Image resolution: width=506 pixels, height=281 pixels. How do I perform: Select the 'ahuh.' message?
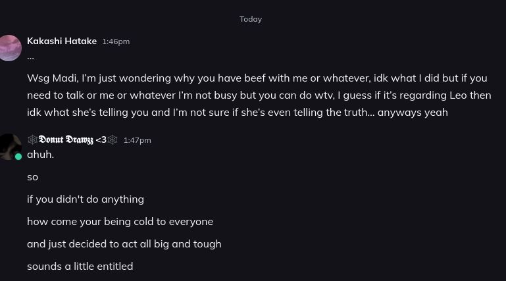coord(40,155)
